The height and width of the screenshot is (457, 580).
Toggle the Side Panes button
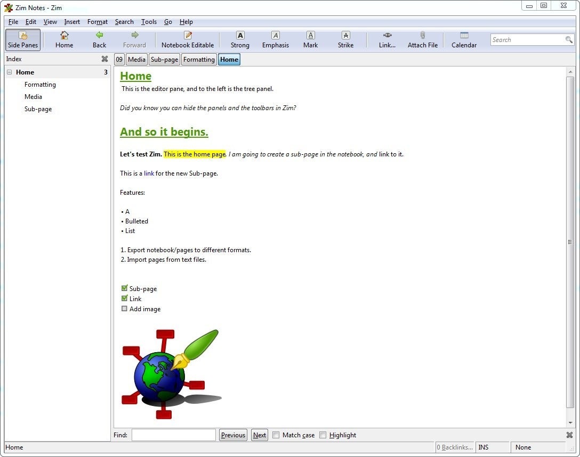22,40
